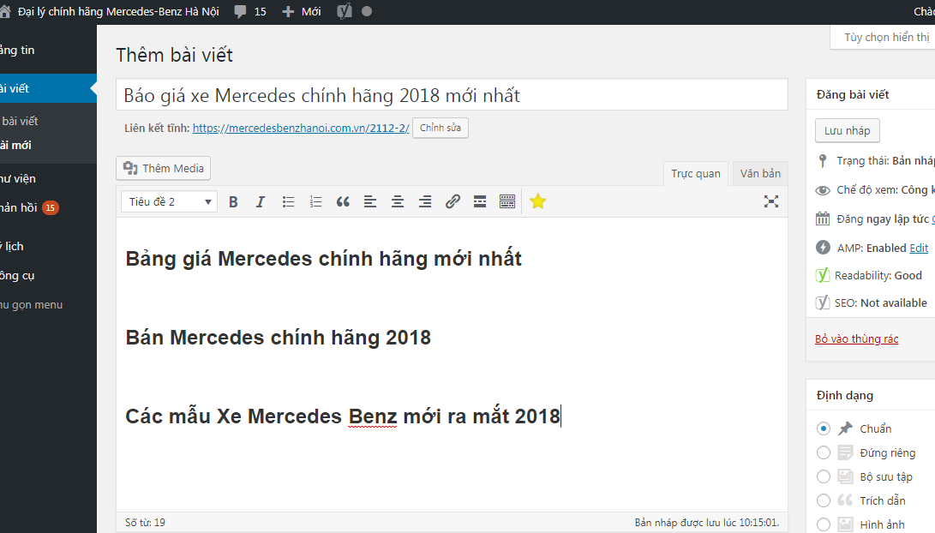Click heading Bảng giá Mercedes chính hãng mới nhất
The height and width of the screenshot is (533, 935).
(x=323, y=259)
